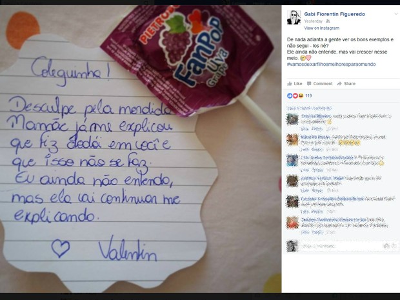The image size is (400, 300).
Task: Click in the write a comment field
Action: point(341,246)
